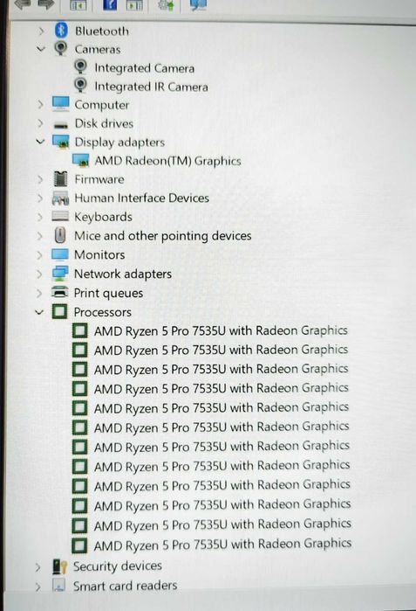
Task: Click the Display adapters icon
Action: (61, 142)
